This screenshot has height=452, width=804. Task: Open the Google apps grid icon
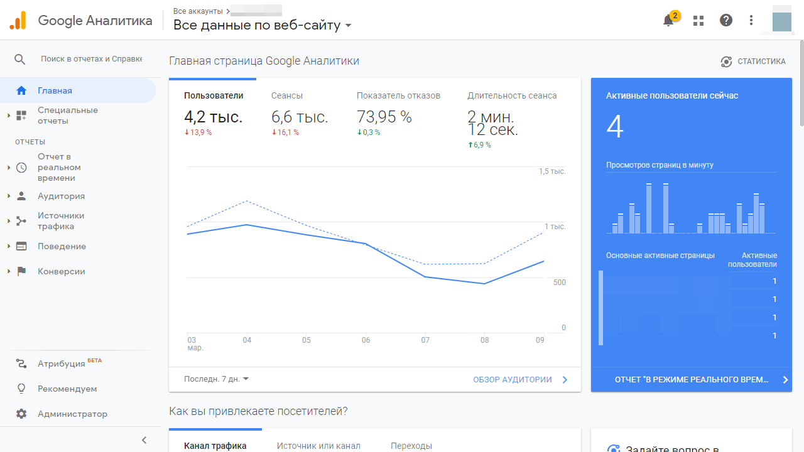tap(698, 21)
